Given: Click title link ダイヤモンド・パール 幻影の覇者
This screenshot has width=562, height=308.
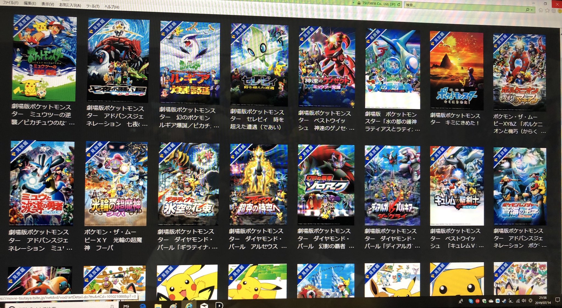Looking at the screenshot, I should tap(325, 239).
